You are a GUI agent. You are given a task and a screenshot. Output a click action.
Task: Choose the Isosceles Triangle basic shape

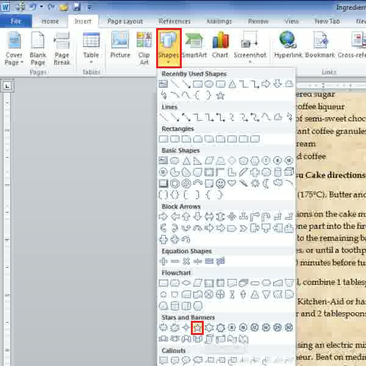[186, 160]
